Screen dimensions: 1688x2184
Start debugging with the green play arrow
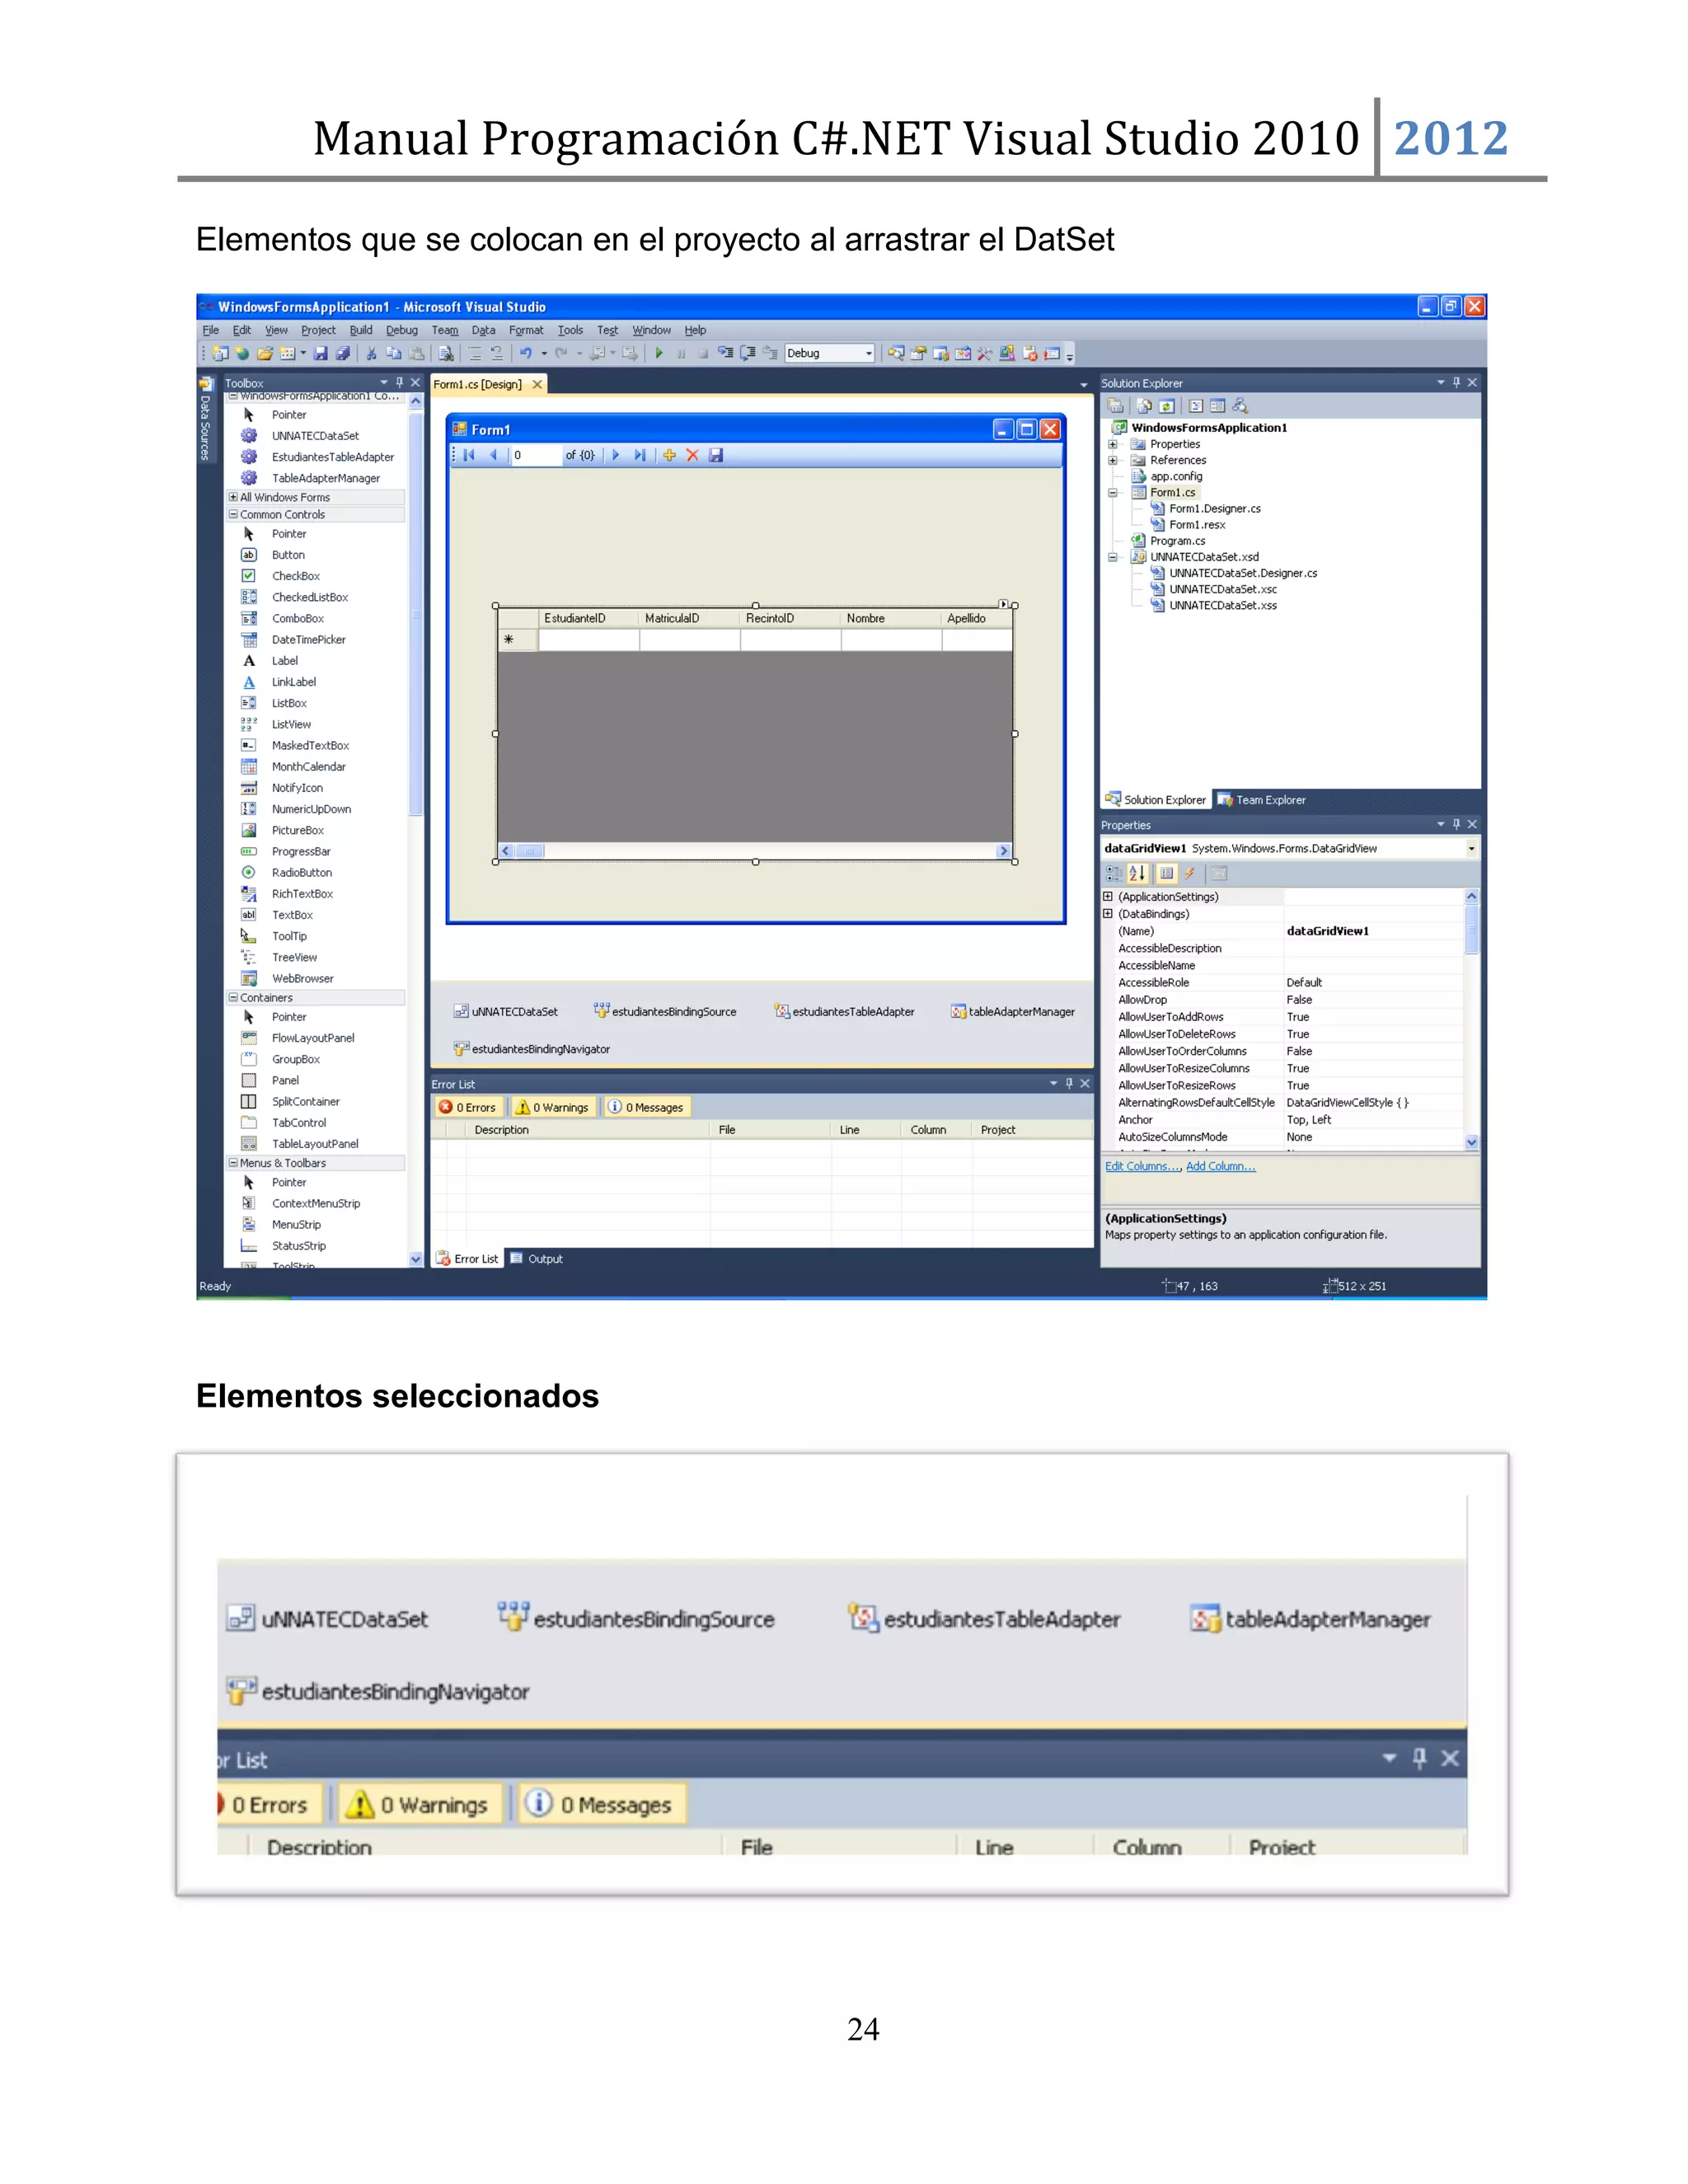pyautogui.click(x=659, y=353)
